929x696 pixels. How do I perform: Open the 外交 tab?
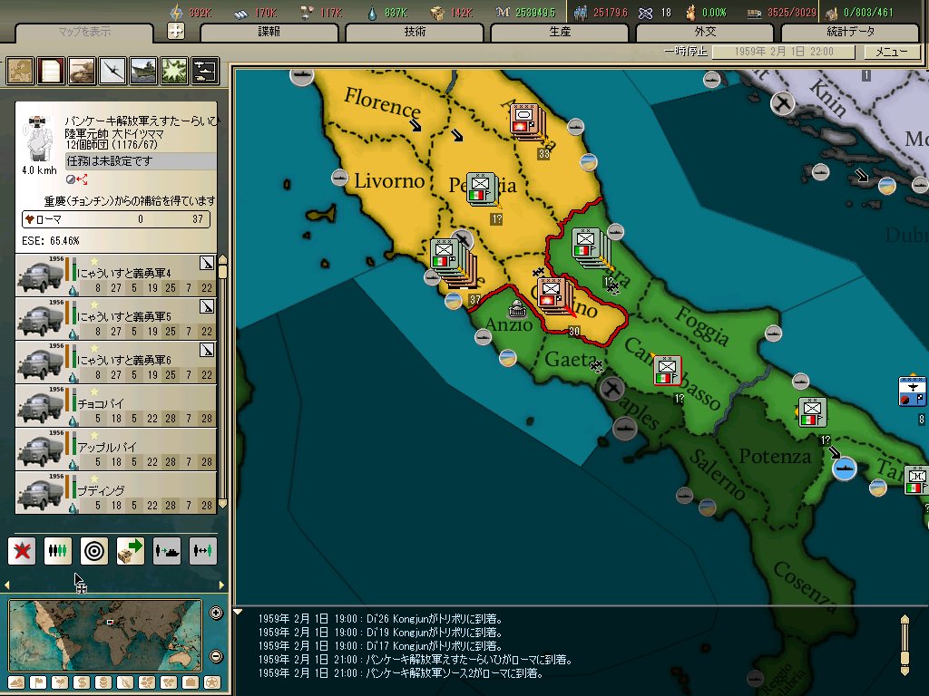pyautogui.click(x=705, y=32)
